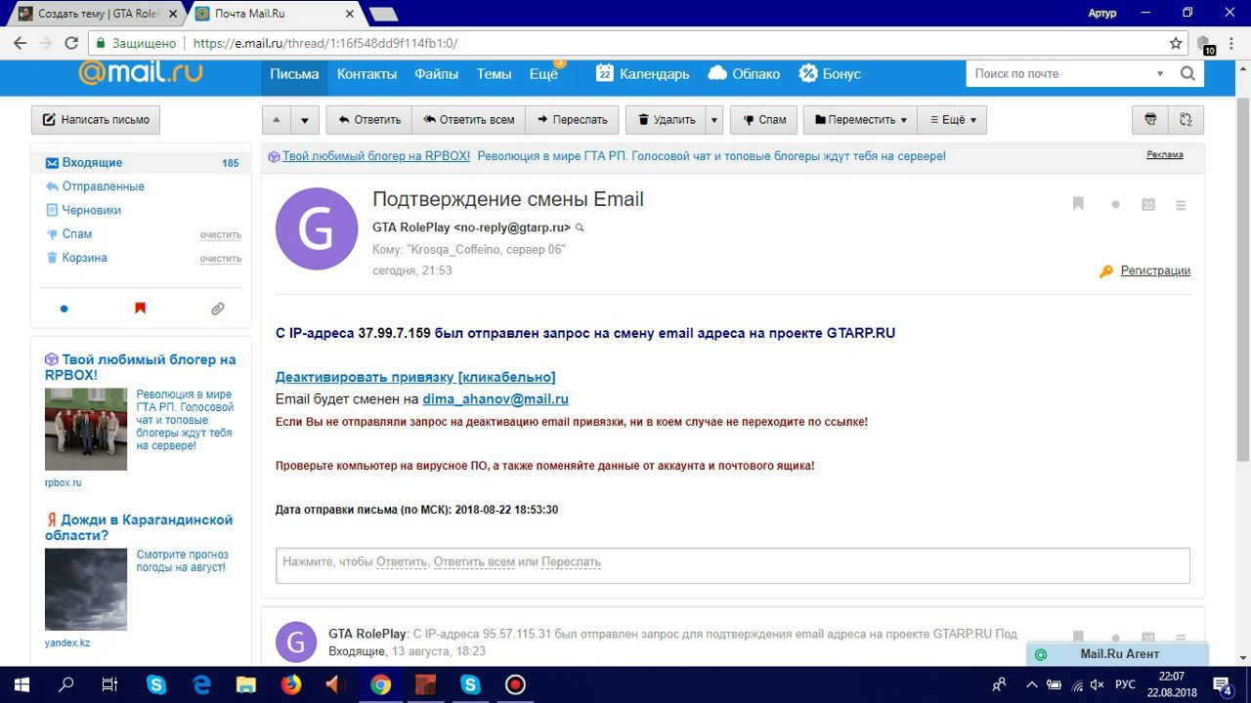Open Chrome from Windows taskbar

[x=381, y=684]
